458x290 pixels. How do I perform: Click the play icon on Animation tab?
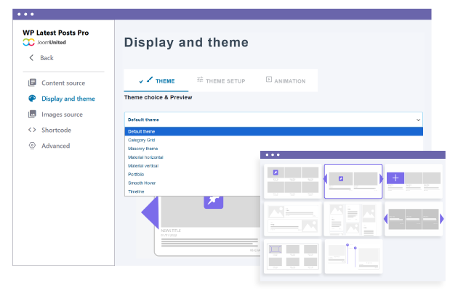(269, 79)
